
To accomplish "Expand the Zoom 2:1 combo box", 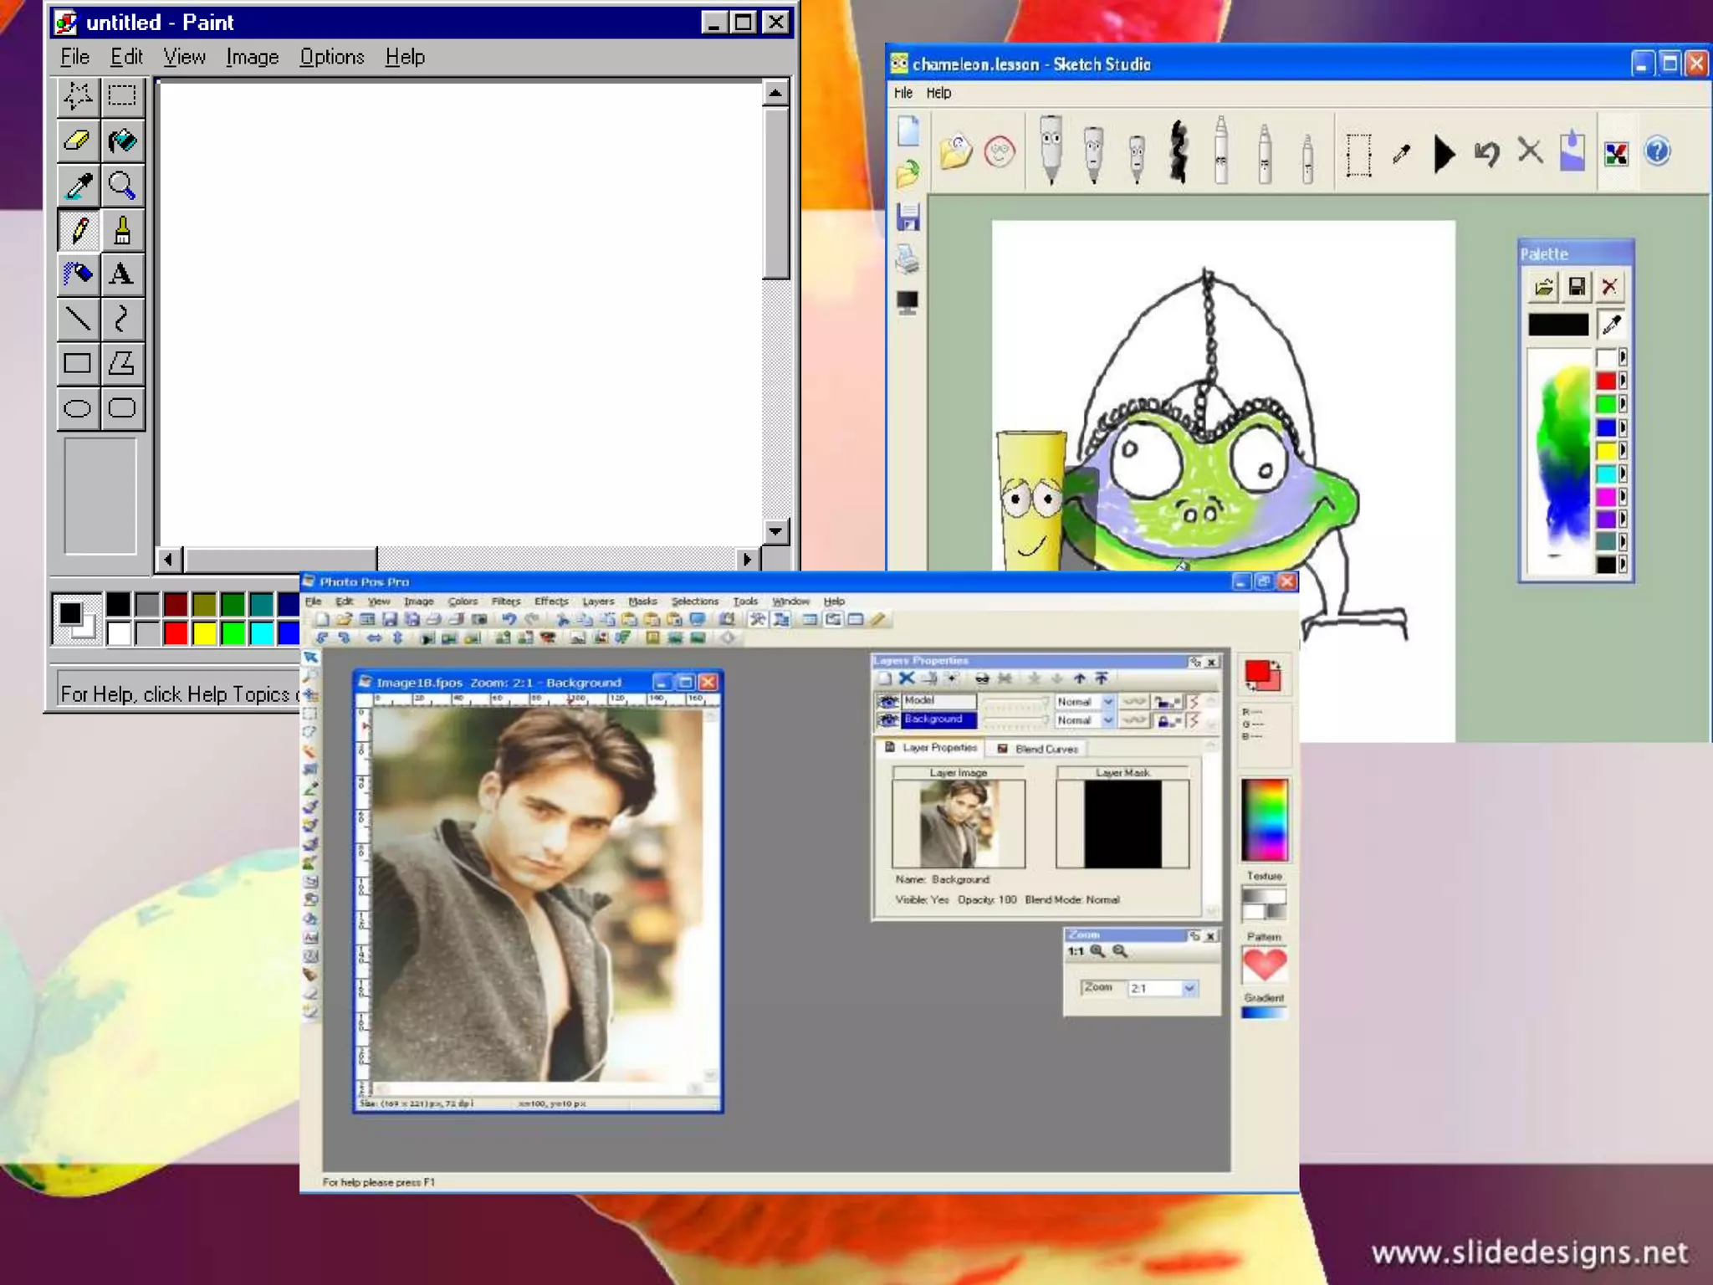I will coord(1189,989).
